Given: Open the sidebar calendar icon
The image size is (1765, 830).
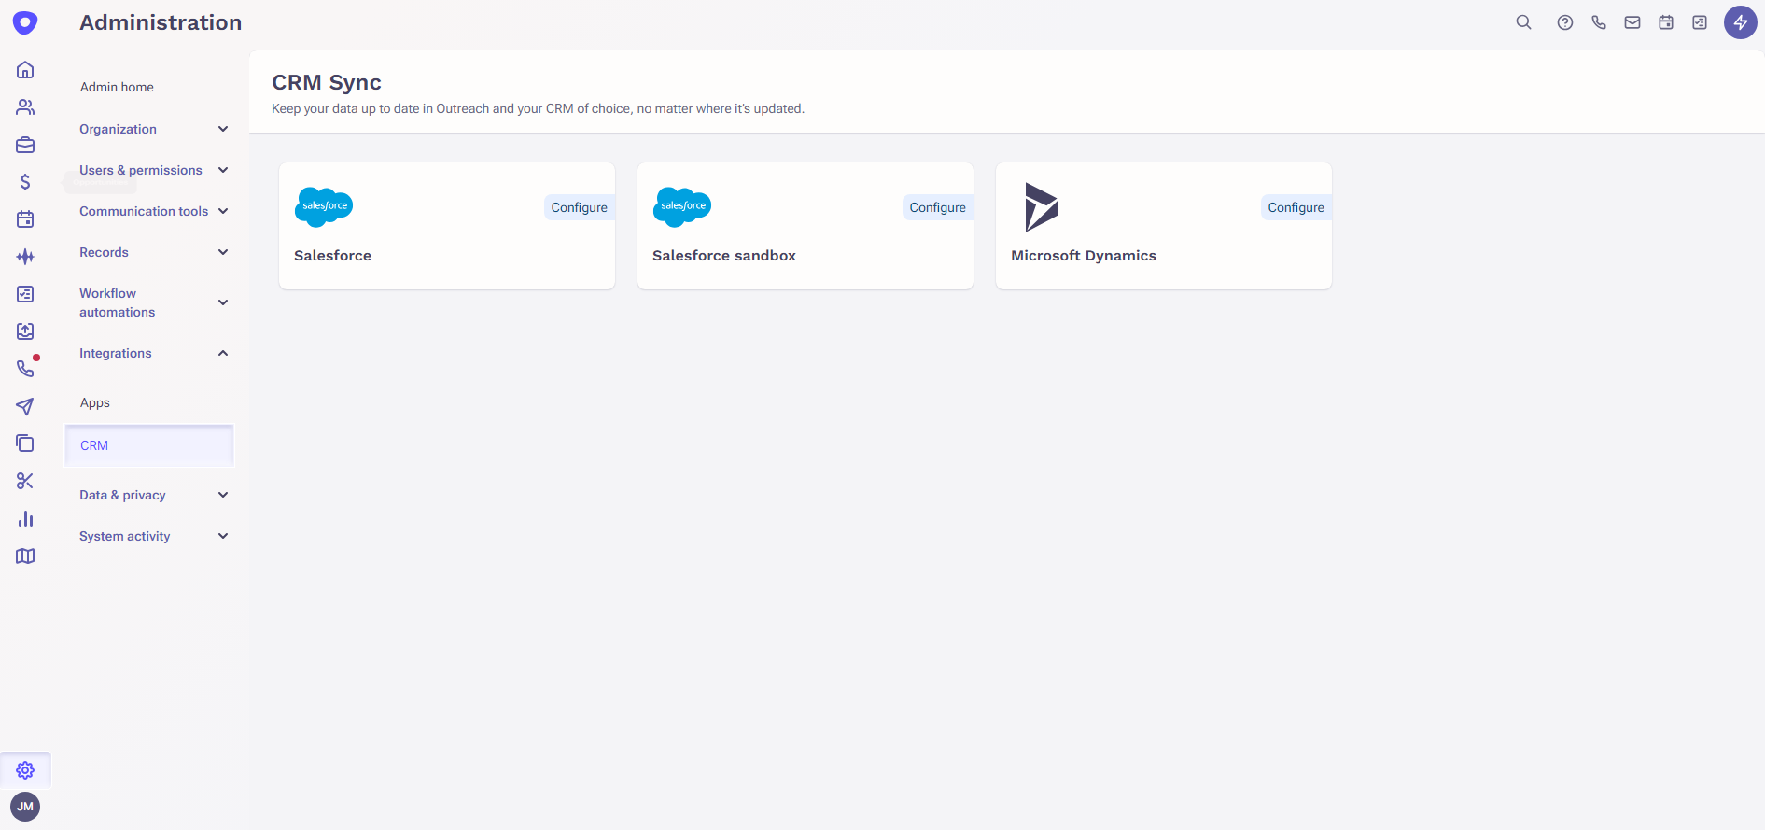Looking at the screenshot, I should (25, 219).
